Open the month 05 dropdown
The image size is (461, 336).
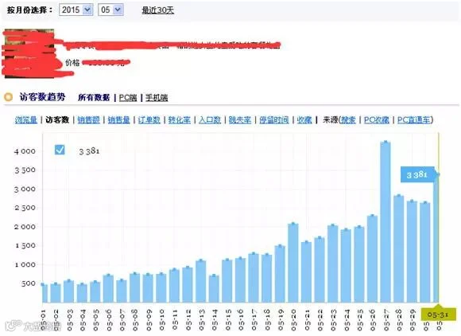(x=110, y=10)
